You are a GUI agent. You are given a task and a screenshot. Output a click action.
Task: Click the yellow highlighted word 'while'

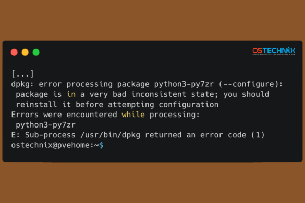coord(133,115)
